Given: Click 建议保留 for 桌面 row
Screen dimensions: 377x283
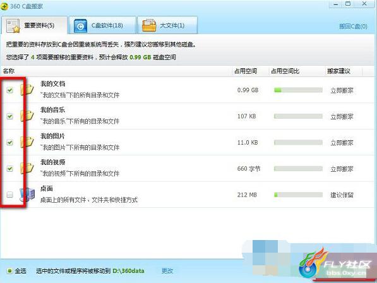Looking at the screenshot, I should point(342,195).
